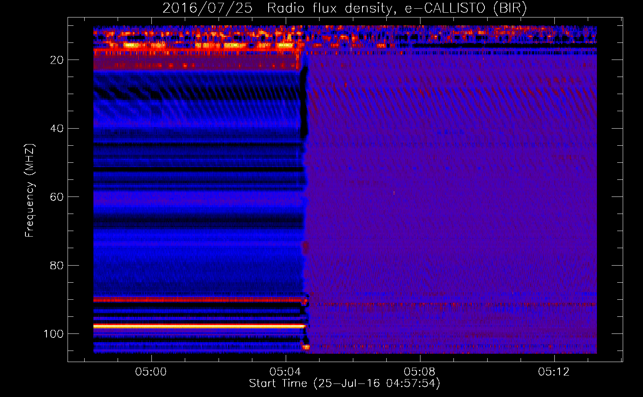Click the 60 frequency tick label
643x397 pixels.
coord(57,197)
